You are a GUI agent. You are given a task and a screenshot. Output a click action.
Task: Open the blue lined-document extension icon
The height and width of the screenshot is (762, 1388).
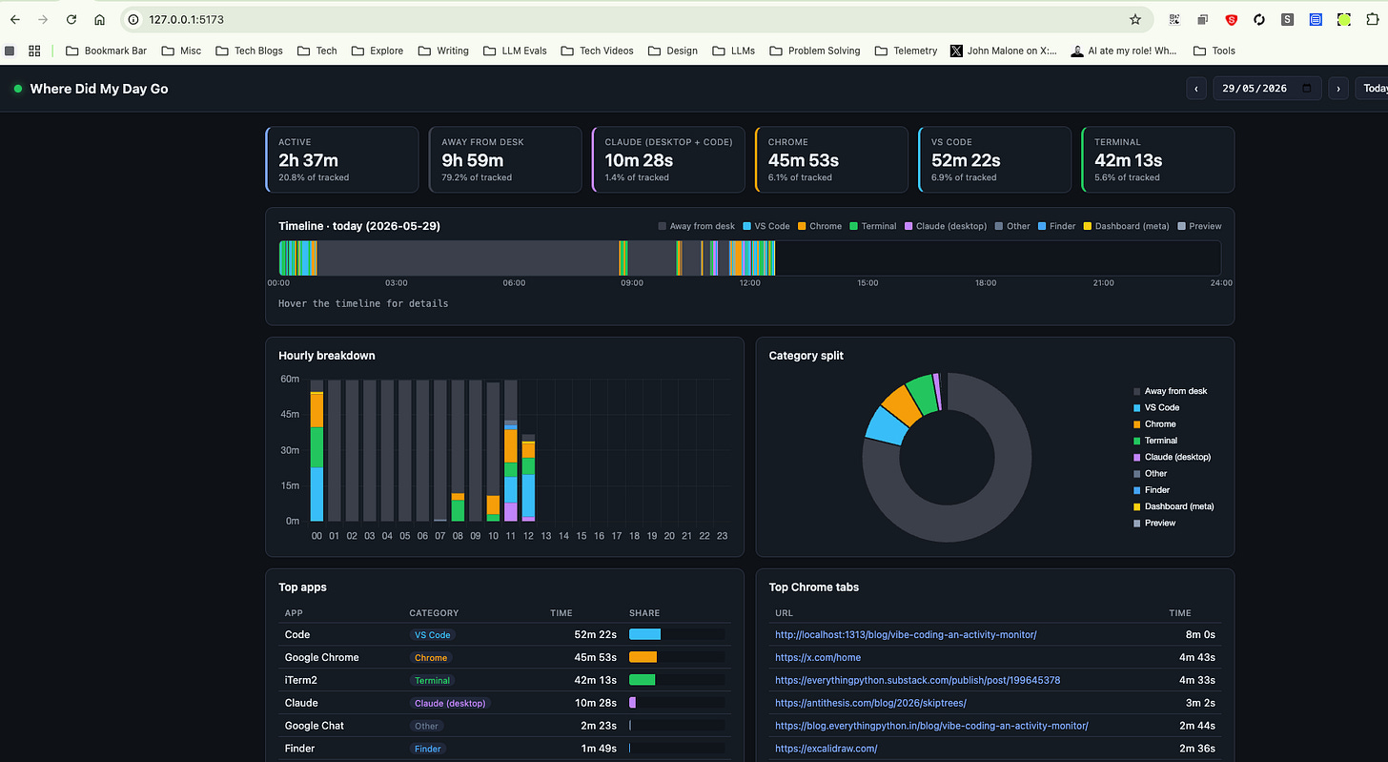1316,19
